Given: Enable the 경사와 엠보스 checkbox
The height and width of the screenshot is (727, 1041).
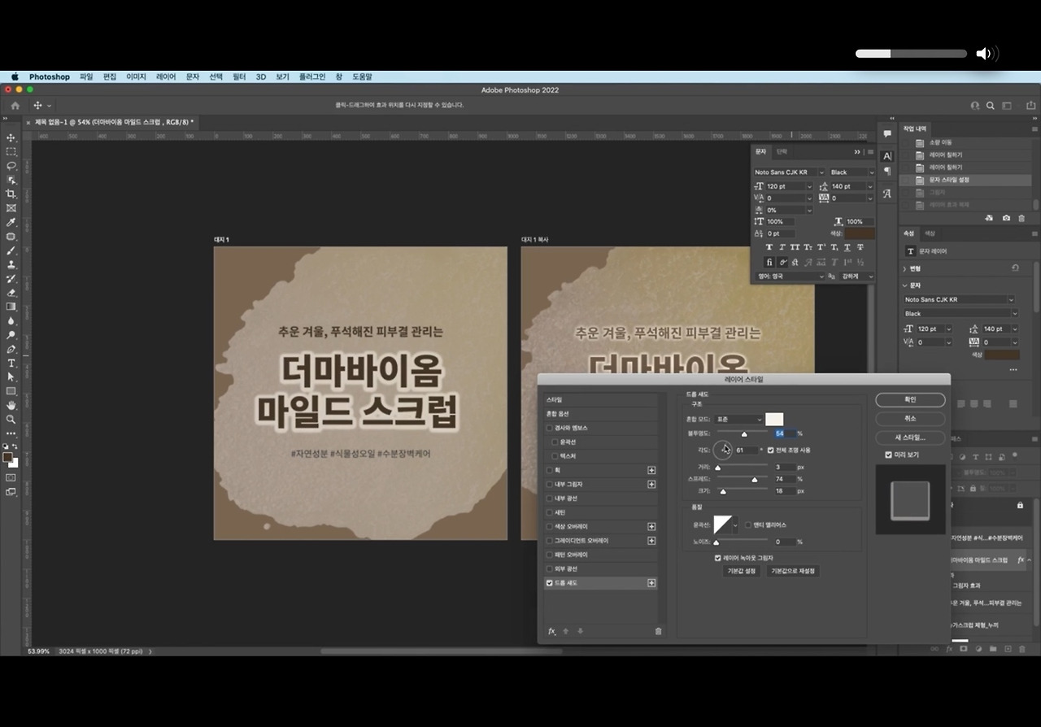Looking at the screenshot, I should click(550, 428).
